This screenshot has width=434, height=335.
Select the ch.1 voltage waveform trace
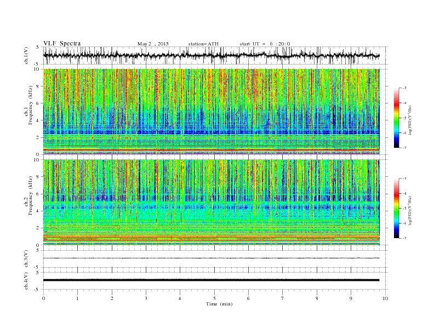pos(212,55)
